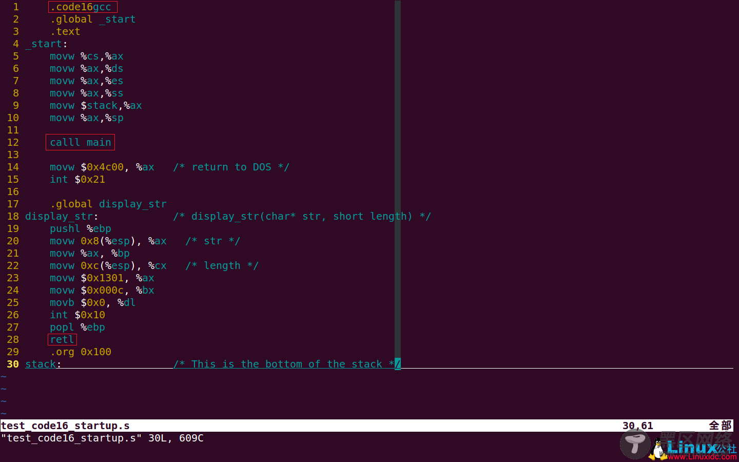Click the _start: label on line 4
Screen dimensions: 739x462
pyautogui.click(x=46, y=44)
